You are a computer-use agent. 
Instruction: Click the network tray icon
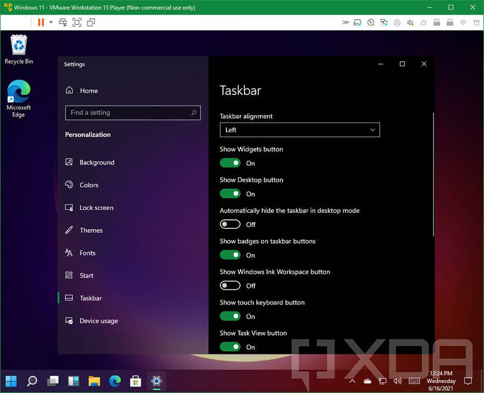coord(383,381)
